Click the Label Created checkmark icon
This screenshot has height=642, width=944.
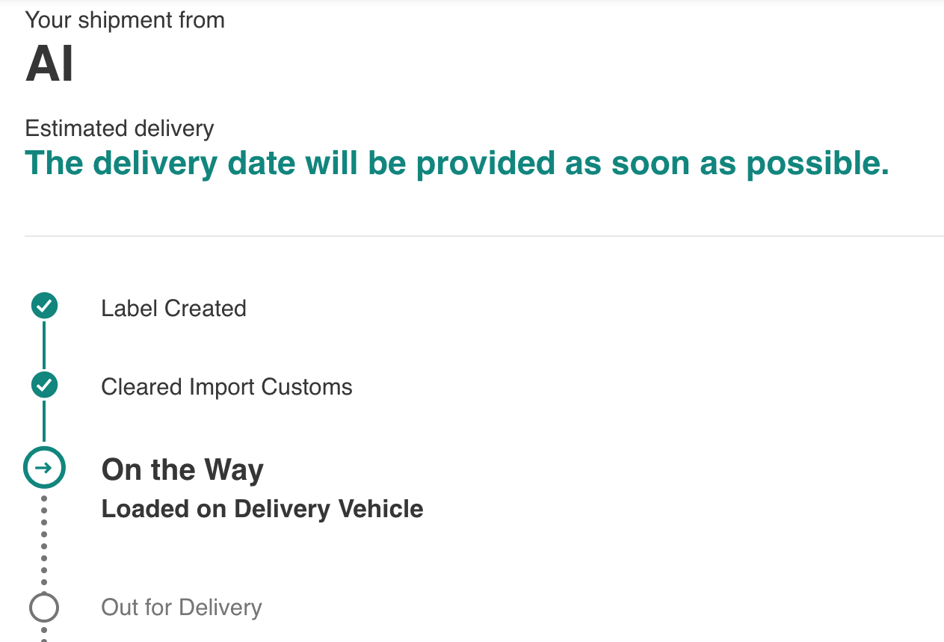(x=44, y=306)
